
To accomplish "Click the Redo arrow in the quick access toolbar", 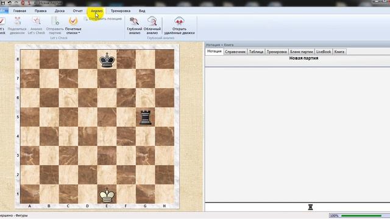I will pyautogui.click(x=16, y=2).
